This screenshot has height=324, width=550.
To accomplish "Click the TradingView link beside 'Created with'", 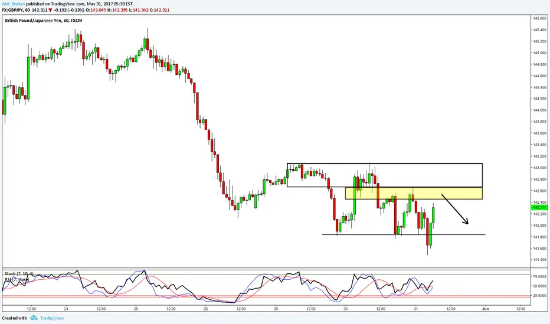I will pyautogui.click(x=52, y=318).
